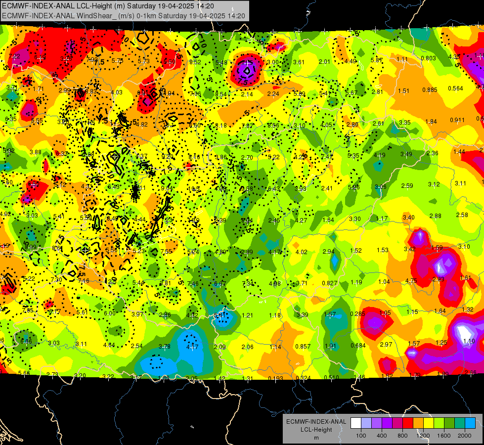
Task: Click the wind shear value "7.87"
Action: click(247, 126)
